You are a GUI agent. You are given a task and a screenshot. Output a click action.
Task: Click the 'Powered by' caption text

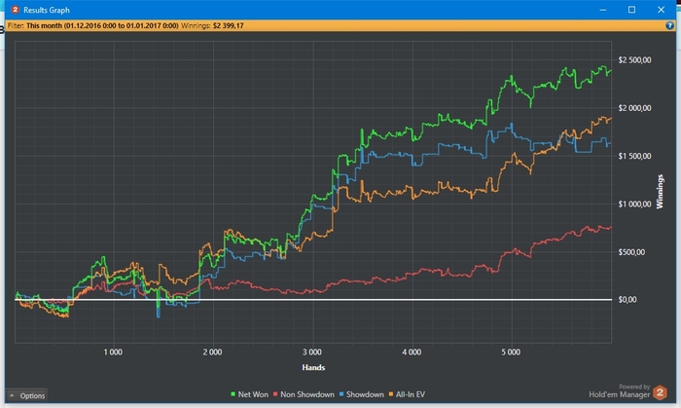click(x=634, y=387)
